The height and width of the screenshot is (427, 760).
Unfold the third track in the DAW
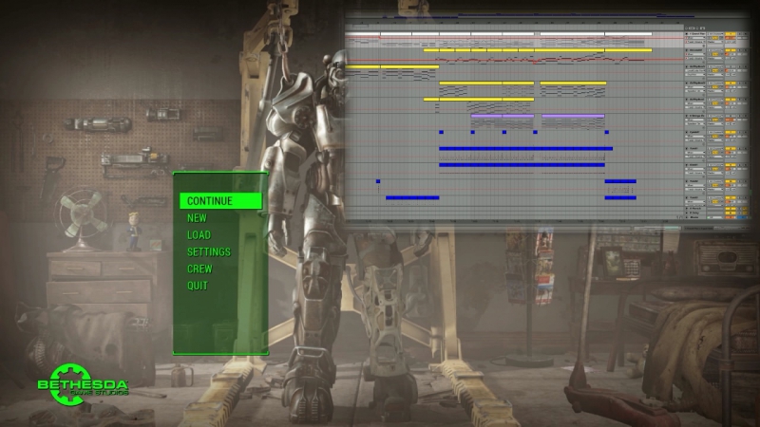pos(687,66)
